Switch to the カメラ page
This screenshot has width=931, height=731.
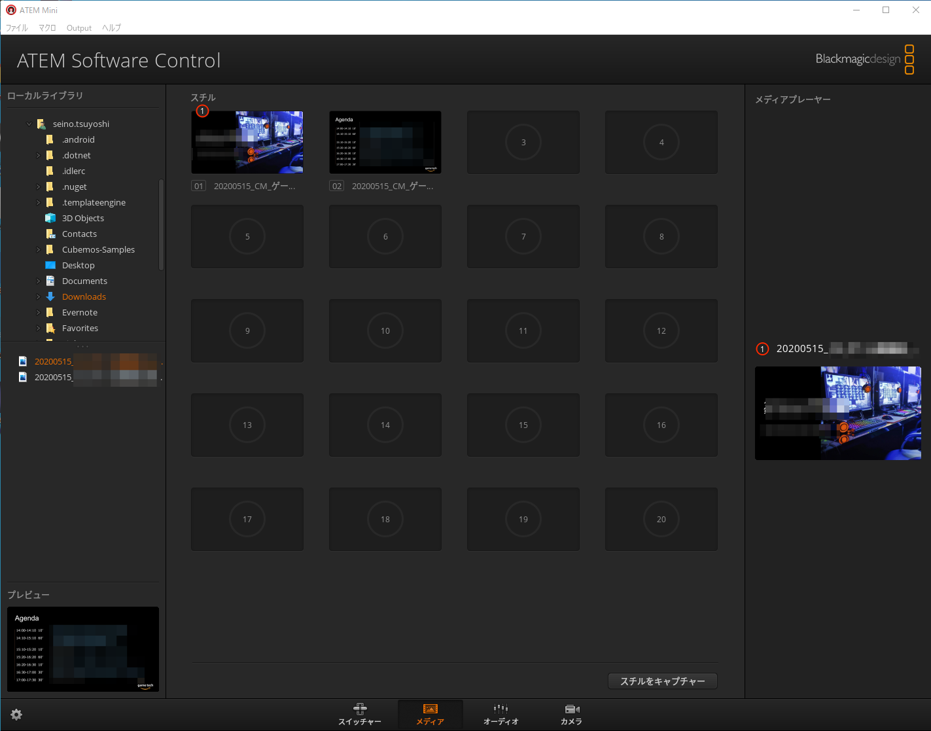[571, 715]
